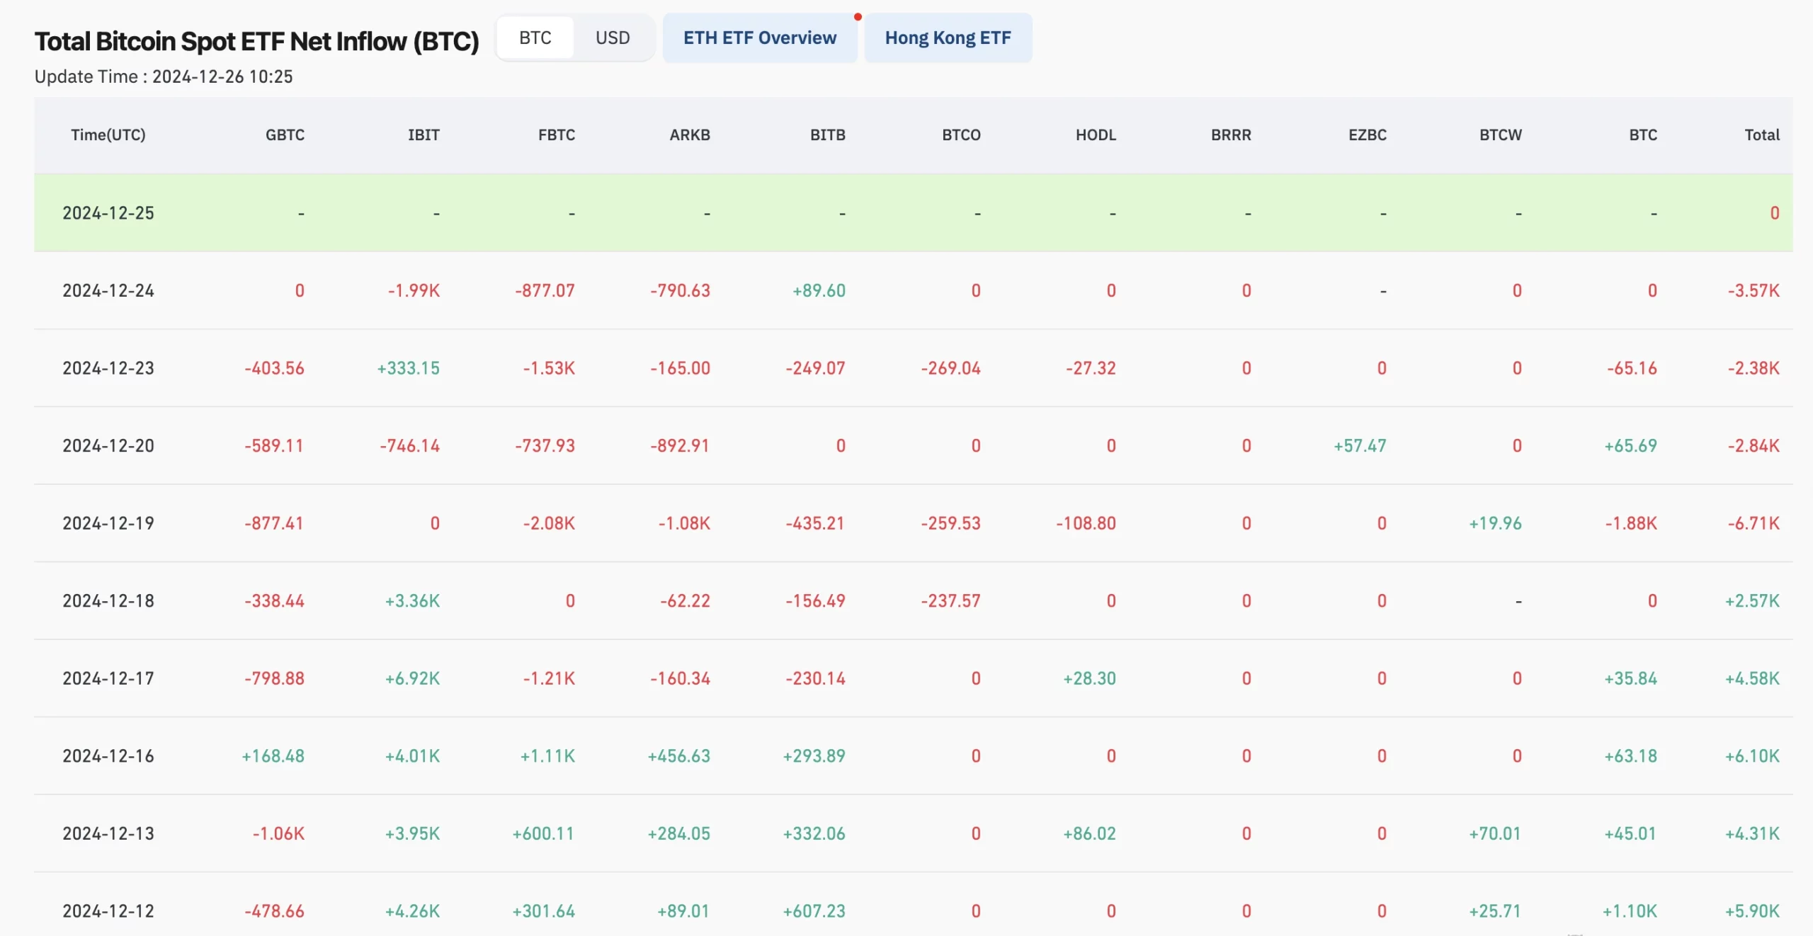
Task: Click the Time(UTC) column header
Action: (x=108, y=135)
